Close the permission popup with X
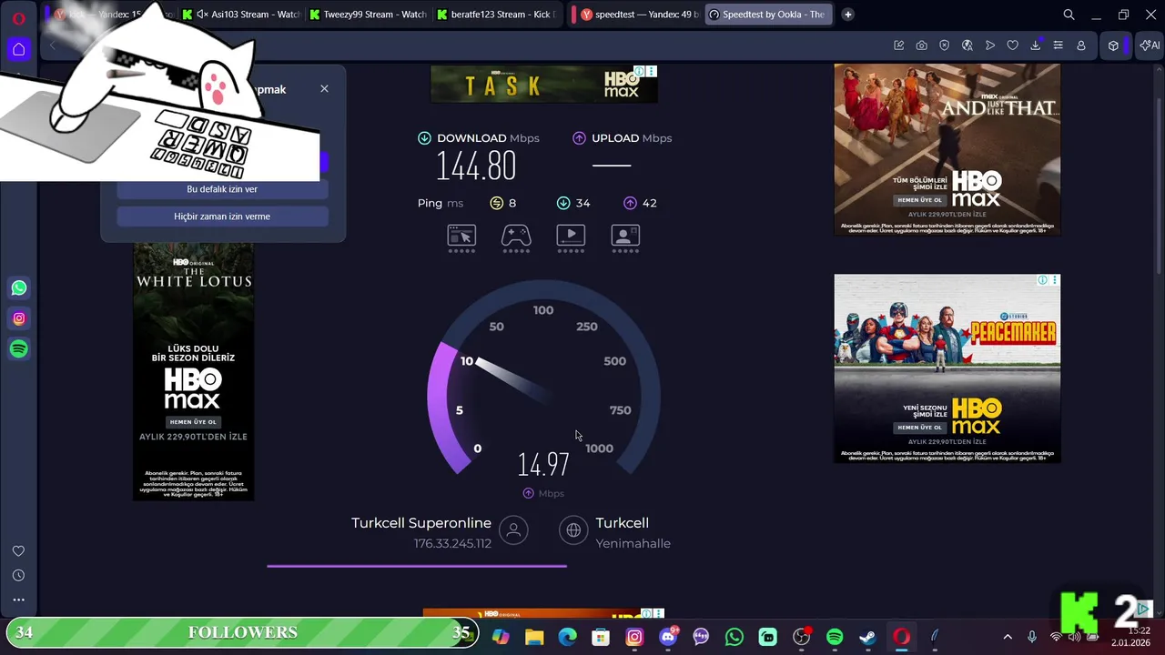This screenshot has height=655, width=1165. click(324, 88)
